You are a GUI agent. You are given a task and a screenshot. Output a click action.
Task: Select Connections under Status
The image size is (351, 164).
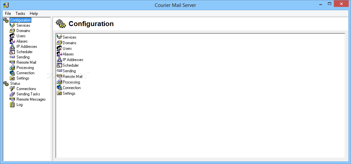tap(26, 89)
